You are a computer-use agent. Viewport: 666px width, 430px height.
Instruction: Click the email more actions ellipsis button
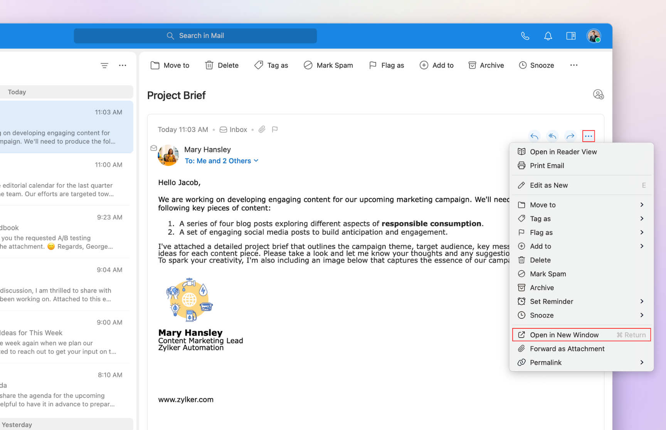pos(589,136)
